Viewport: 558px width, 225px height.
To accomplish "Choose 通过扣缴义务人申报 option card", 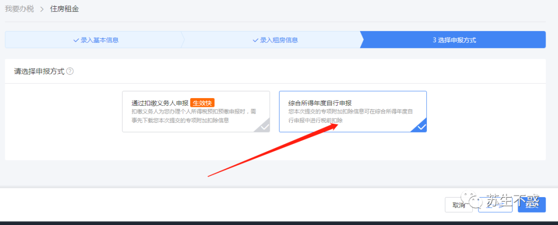I will pyautogui.click(x=196, y=111).
